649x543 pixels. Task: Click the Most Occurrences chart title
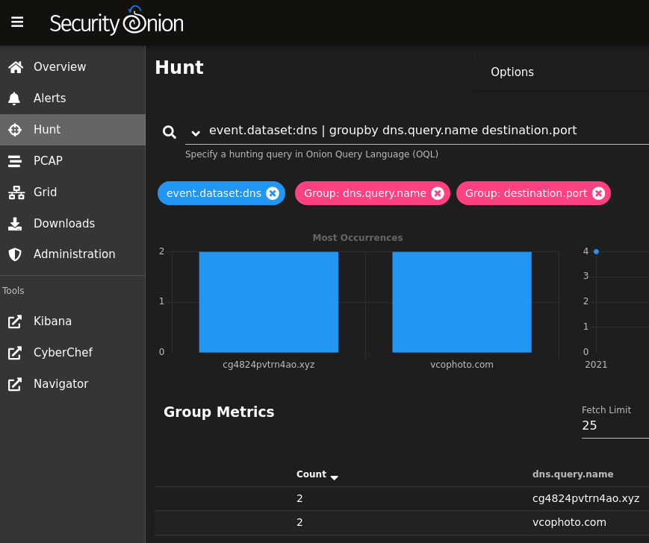(358, 238)
